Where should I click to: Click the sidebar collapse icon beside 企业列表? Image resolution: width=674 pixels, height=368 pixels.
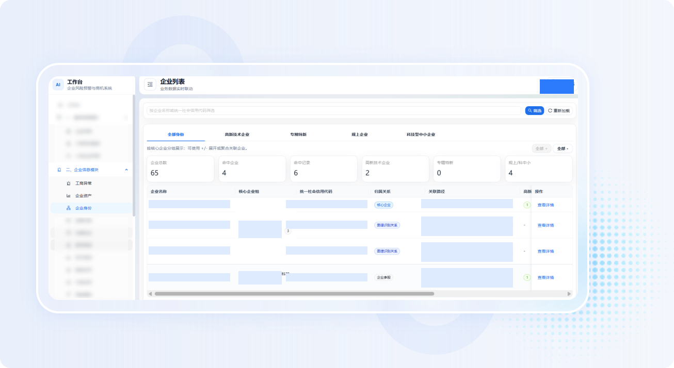click(x=150, y=85)
